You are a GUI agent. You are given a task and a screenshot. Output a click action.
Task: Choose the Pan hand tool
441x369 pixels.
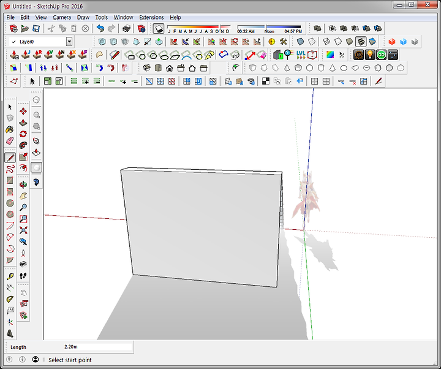[23, 196]
